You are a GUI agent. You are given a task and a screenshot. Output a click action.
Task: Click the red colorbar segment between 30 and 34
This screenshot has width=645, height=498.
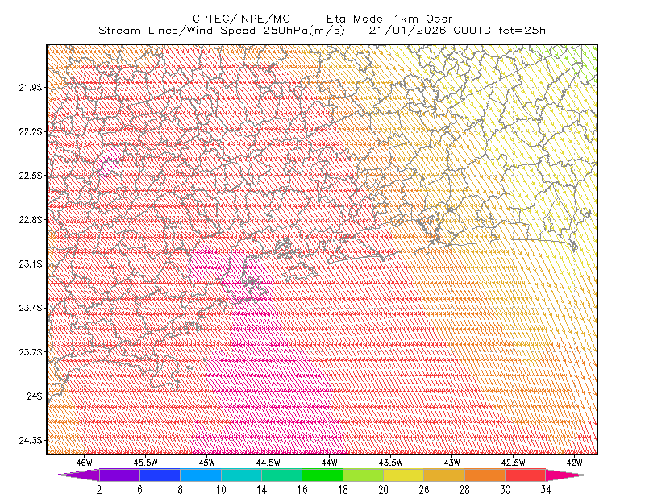tap(526, 475)
